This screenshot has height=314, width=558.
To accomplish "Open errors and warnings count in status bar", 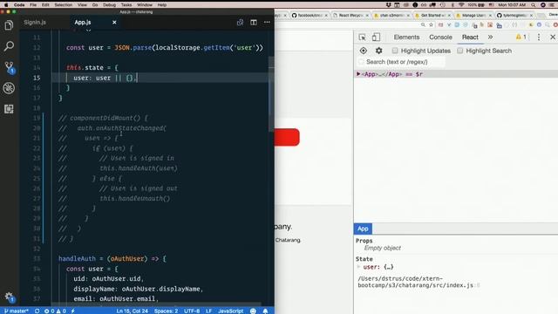I will coord(55,311).
